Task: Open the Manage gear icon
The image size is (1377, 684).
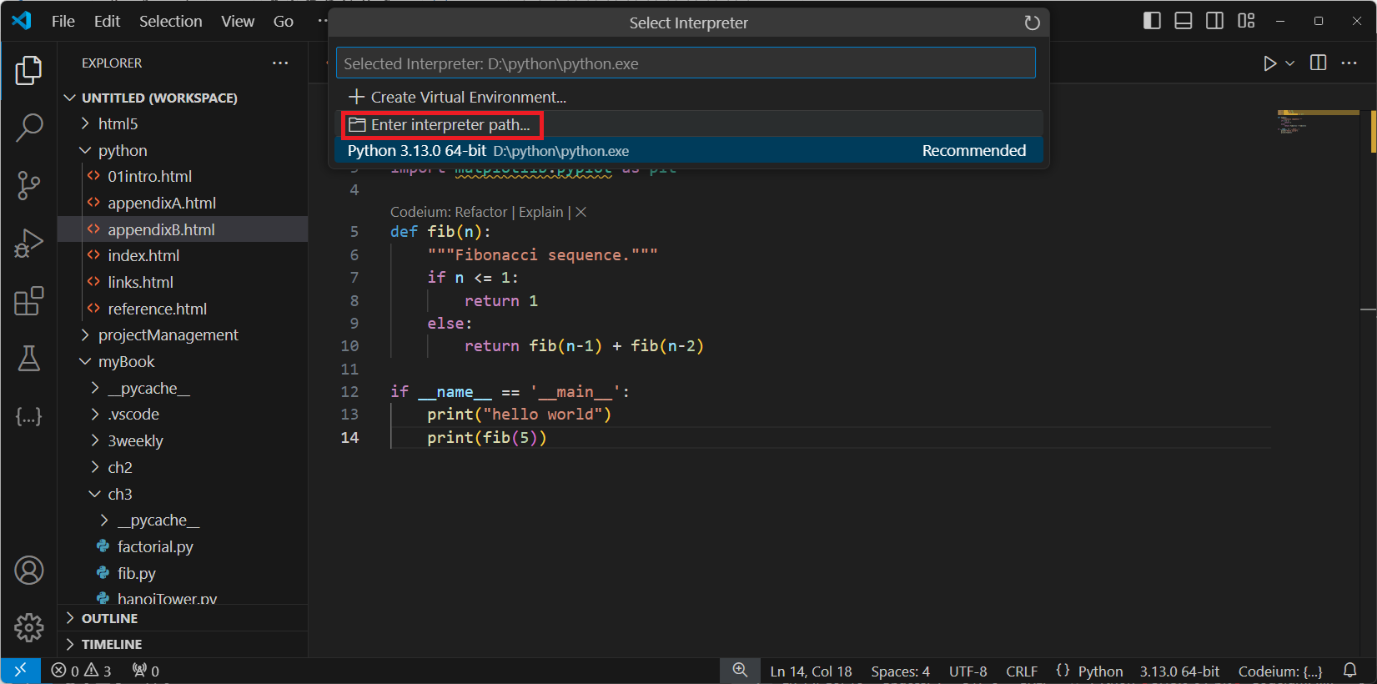Action: coord(29,627)
